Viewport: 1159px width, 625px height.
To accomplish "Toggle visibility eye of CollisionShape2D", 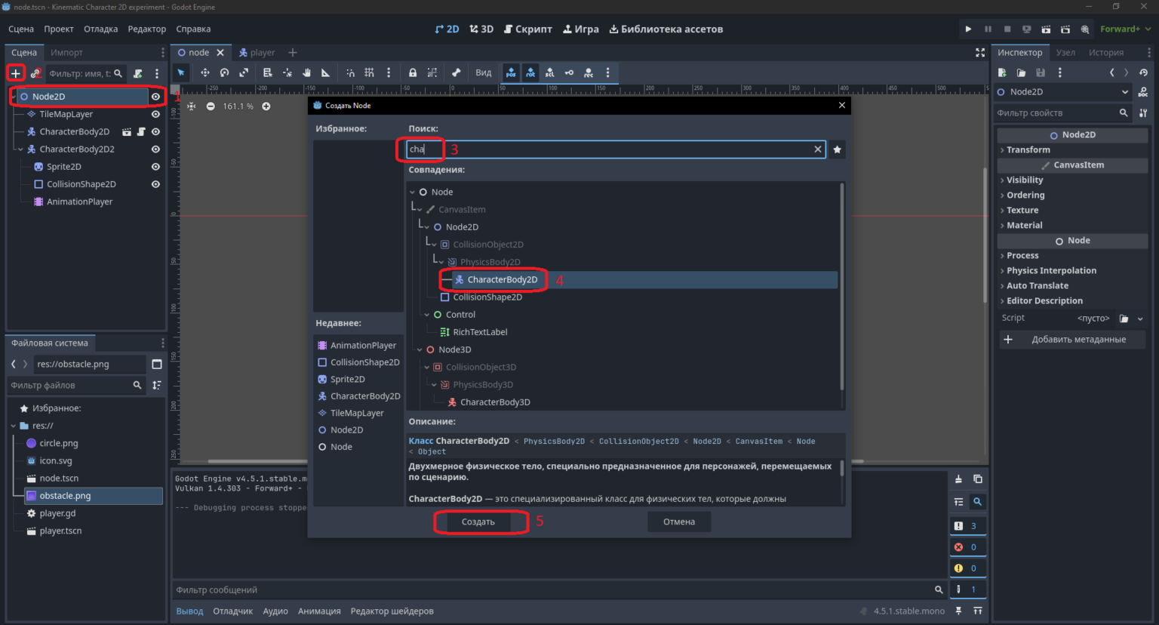I will point(155,184).
